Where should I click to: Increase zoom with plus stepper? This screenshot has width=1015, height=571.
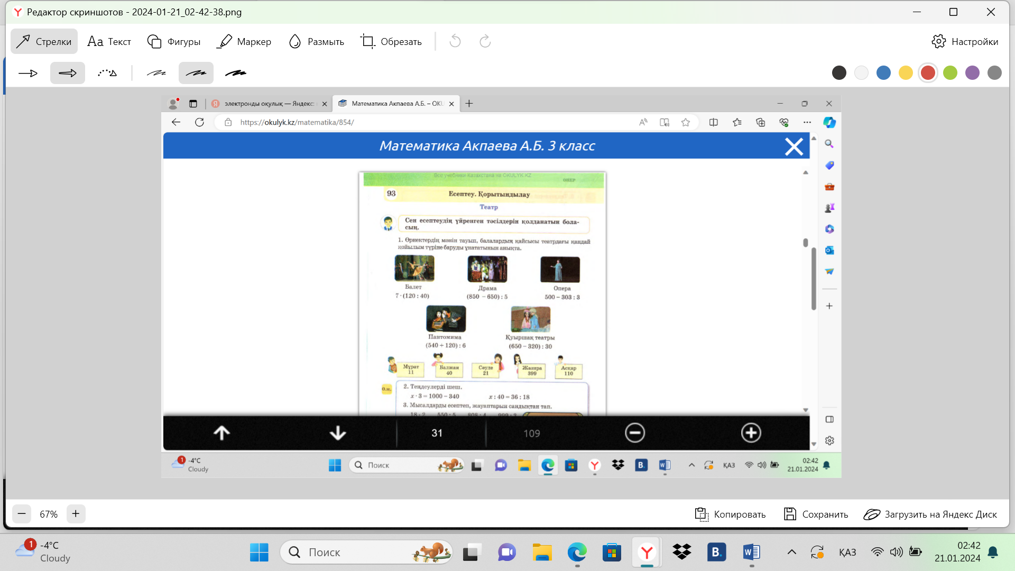[x=76, y=513]
